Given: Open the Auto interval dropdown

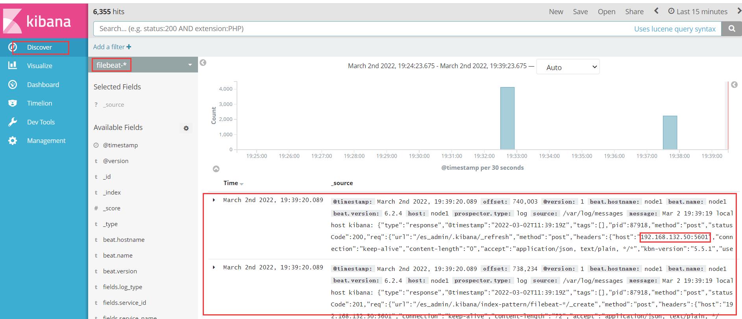Looking at the screenshot, I should 568,67.
